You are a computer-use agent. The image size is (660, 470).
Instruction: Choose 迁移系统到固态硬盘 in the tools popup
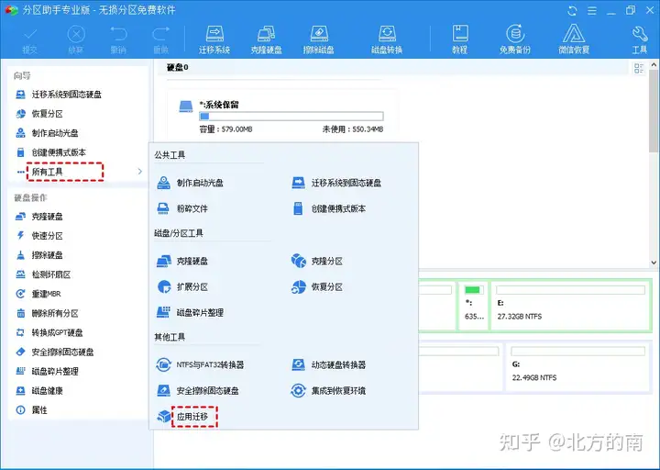click(x=336, y=183)
